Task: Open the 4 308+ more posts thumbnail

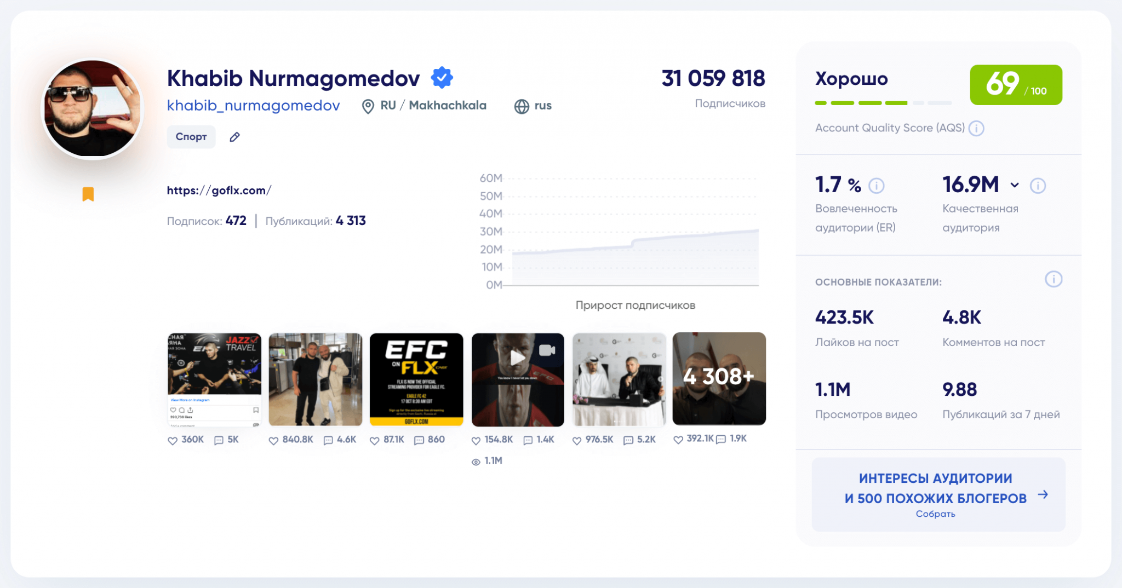Action: click(719, 378)
